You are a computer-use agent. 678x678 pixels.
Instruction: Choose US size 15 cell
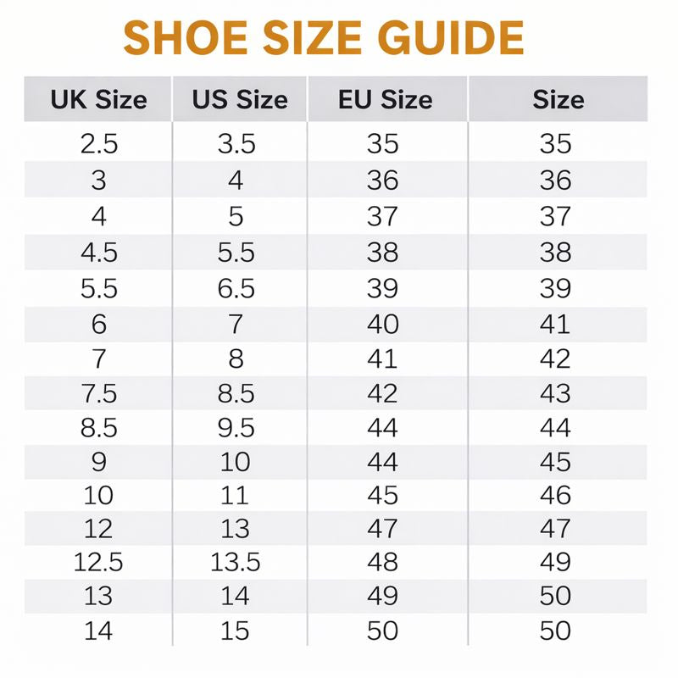[236, 631]
